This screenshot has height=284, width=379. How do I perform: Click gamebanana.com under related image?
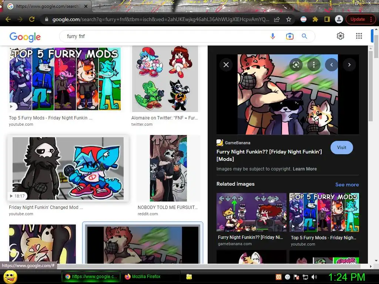click(235, 244)
